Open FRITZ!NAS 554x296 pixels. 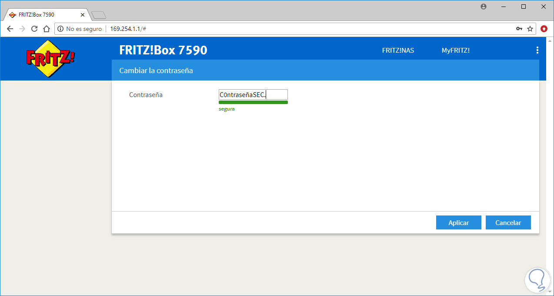398,50
